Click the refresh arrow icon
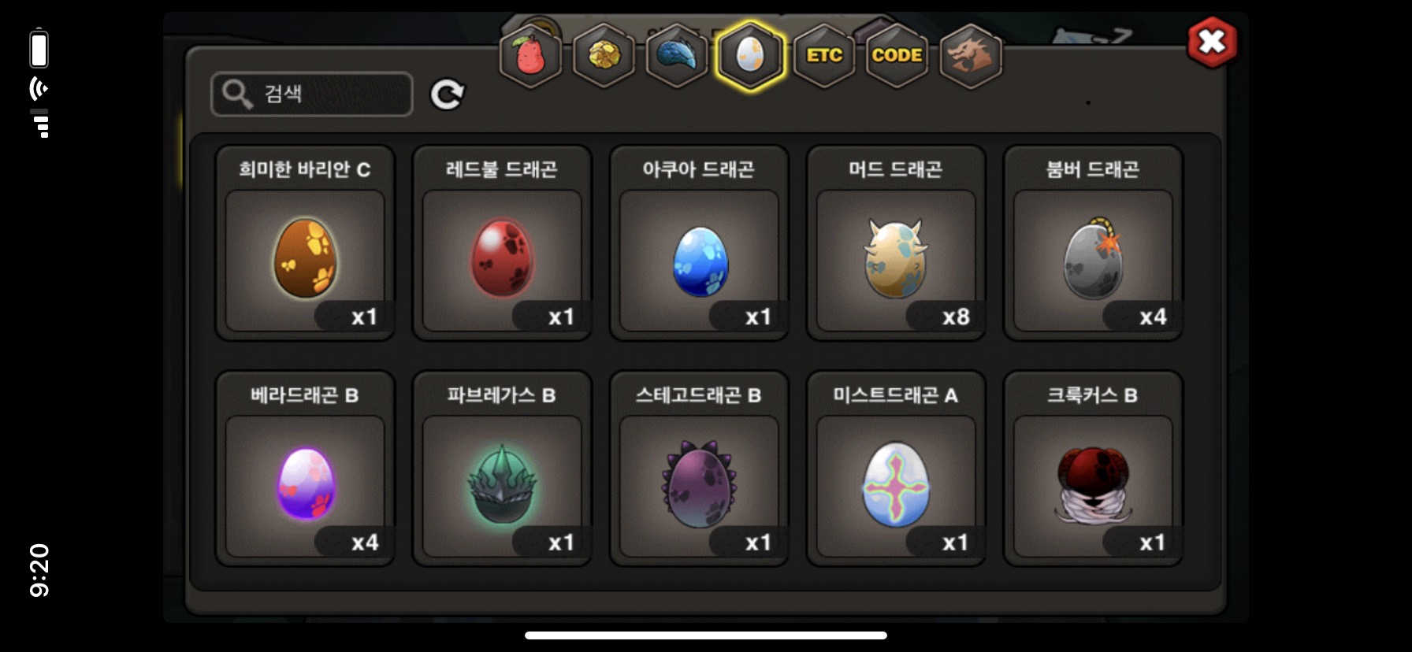This screenshot has width=1412, height=652. click(x=447, y=94)
